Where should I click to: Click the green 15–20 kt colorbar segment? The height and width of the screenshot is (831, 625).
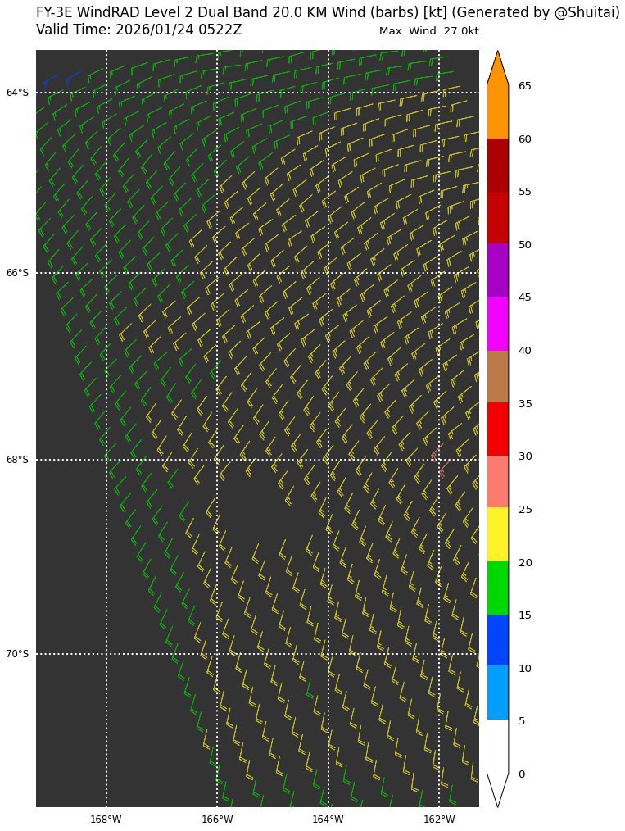(497, 588)
